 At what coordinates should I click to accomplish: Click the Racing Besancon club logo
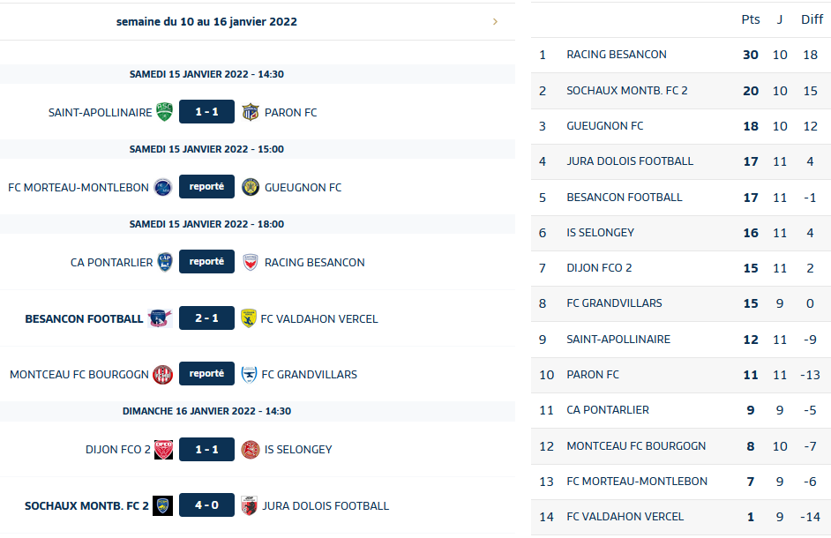click(x=251, y=262)
